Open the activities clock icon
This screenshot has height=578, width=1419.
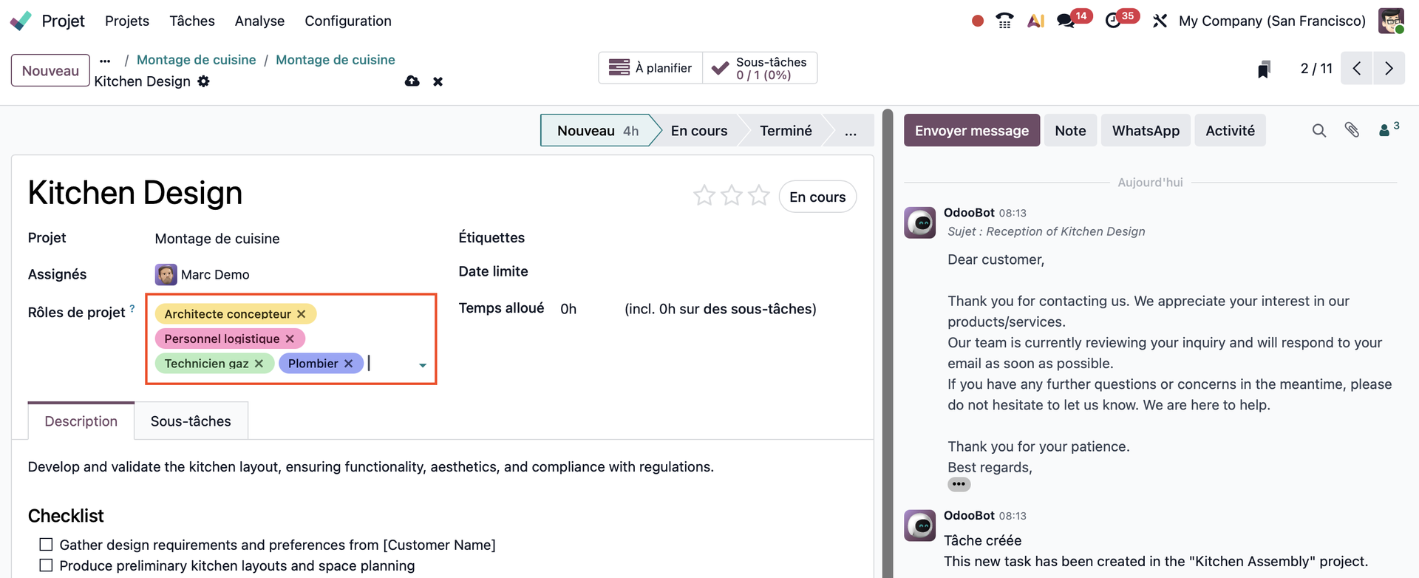(1114, 21)
